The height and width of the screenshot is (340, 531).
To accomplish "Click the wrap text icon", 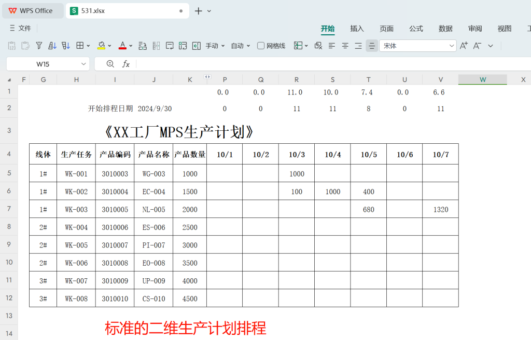I will point(170,46).
